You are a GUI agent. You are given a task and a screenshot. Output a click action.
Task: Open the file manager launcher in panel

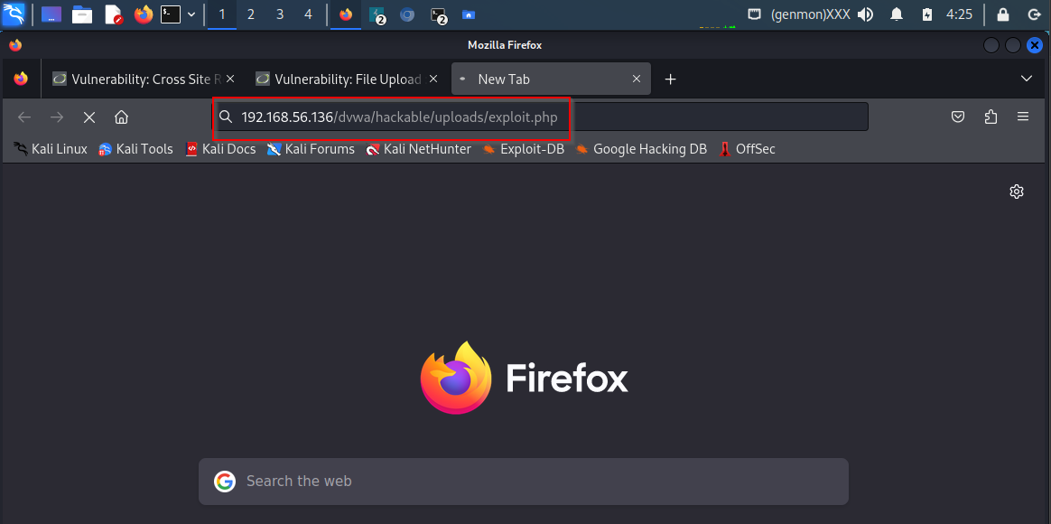pos(82,14)
